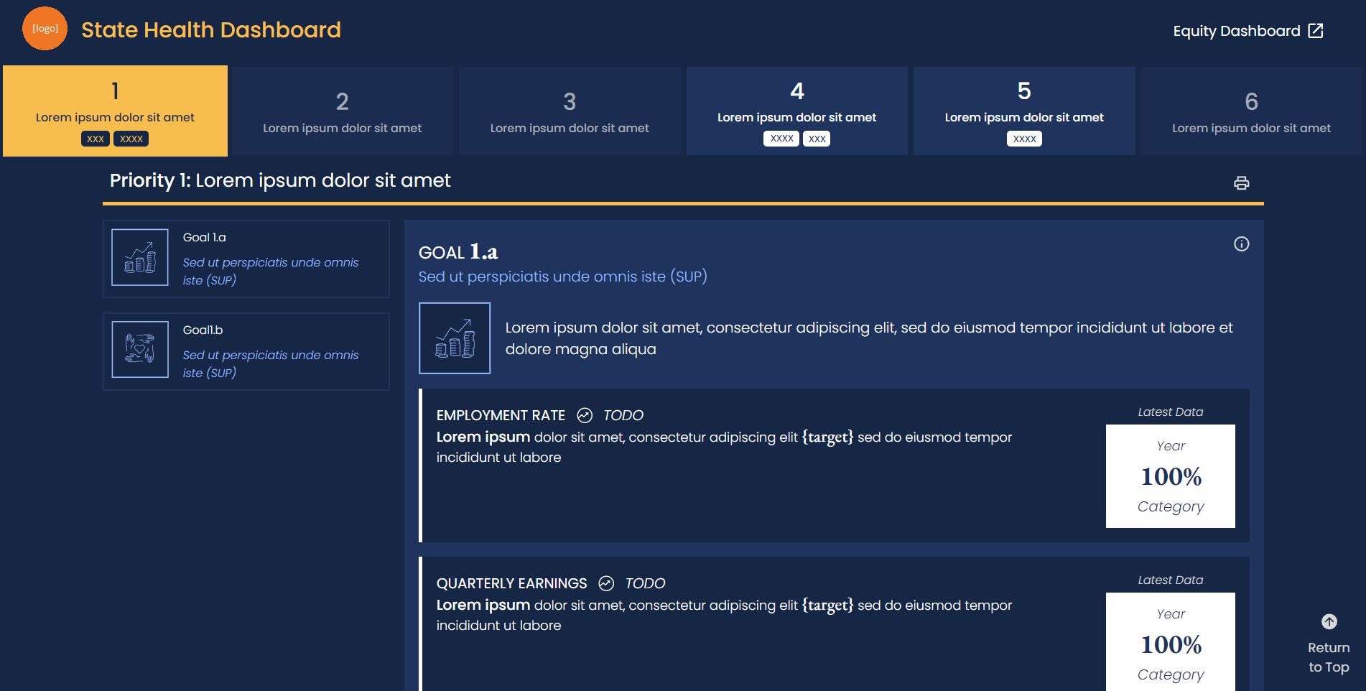
Task: Click the State Health Dashboard title
Action: coord(211,30)
